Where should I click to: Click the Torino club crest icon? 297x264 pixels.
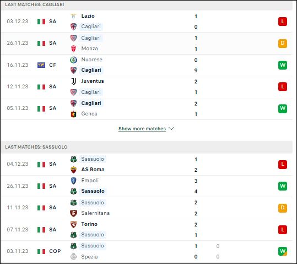click(73, 224)
